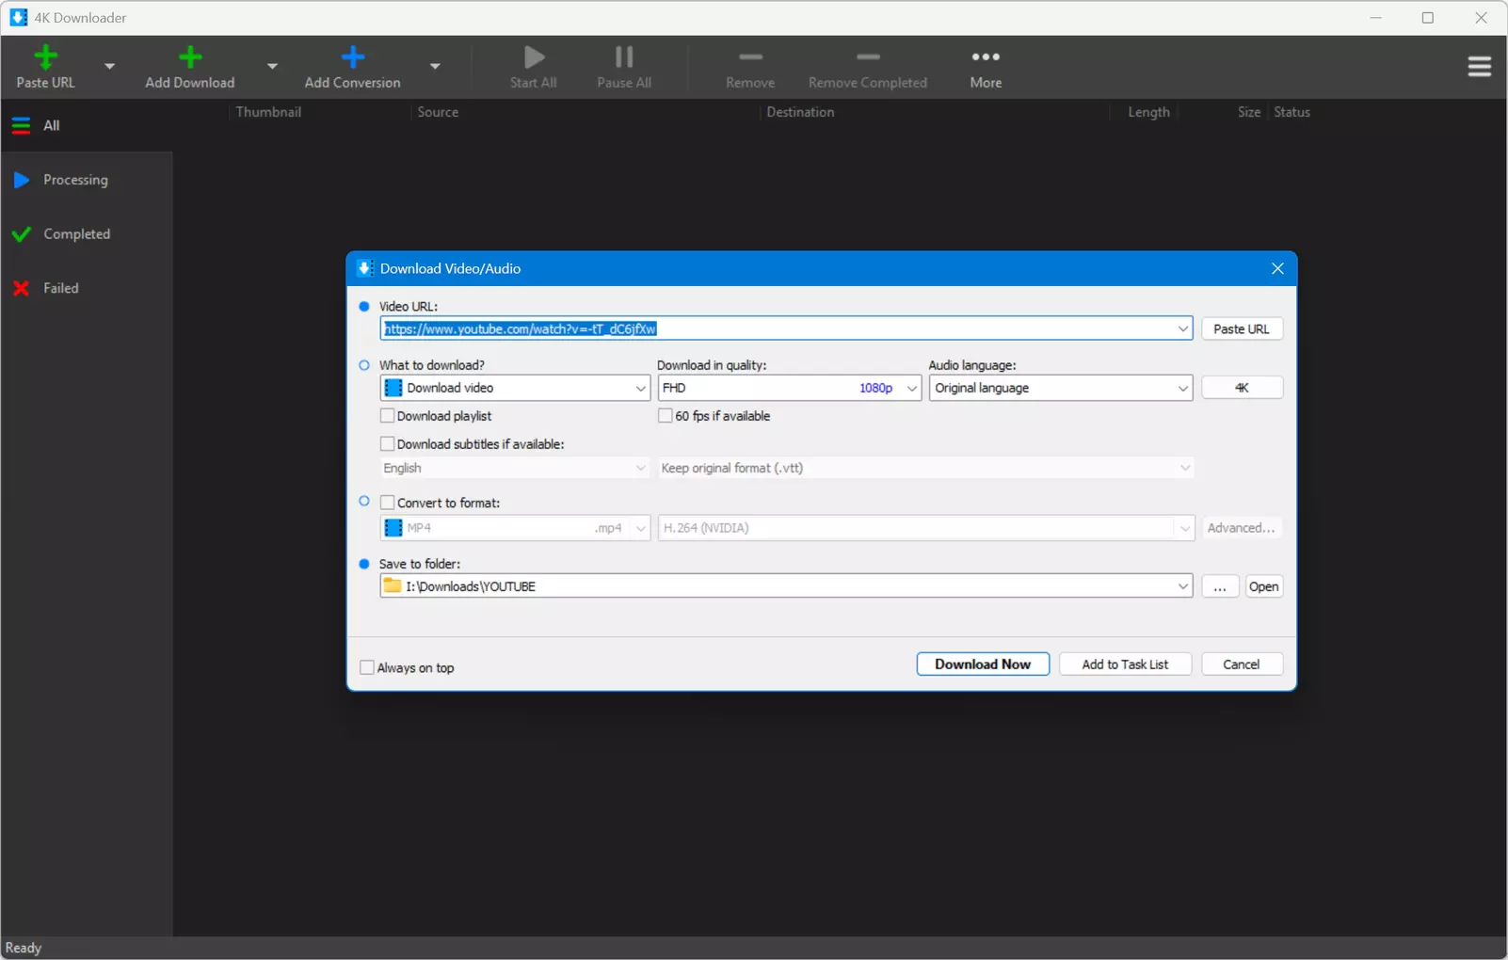Click the Add Download toolbar icon

(190, 57)
